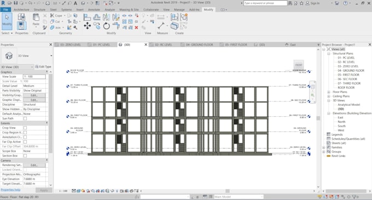
Task: Choose the Join geometry tool
Action: pos(55,27)
